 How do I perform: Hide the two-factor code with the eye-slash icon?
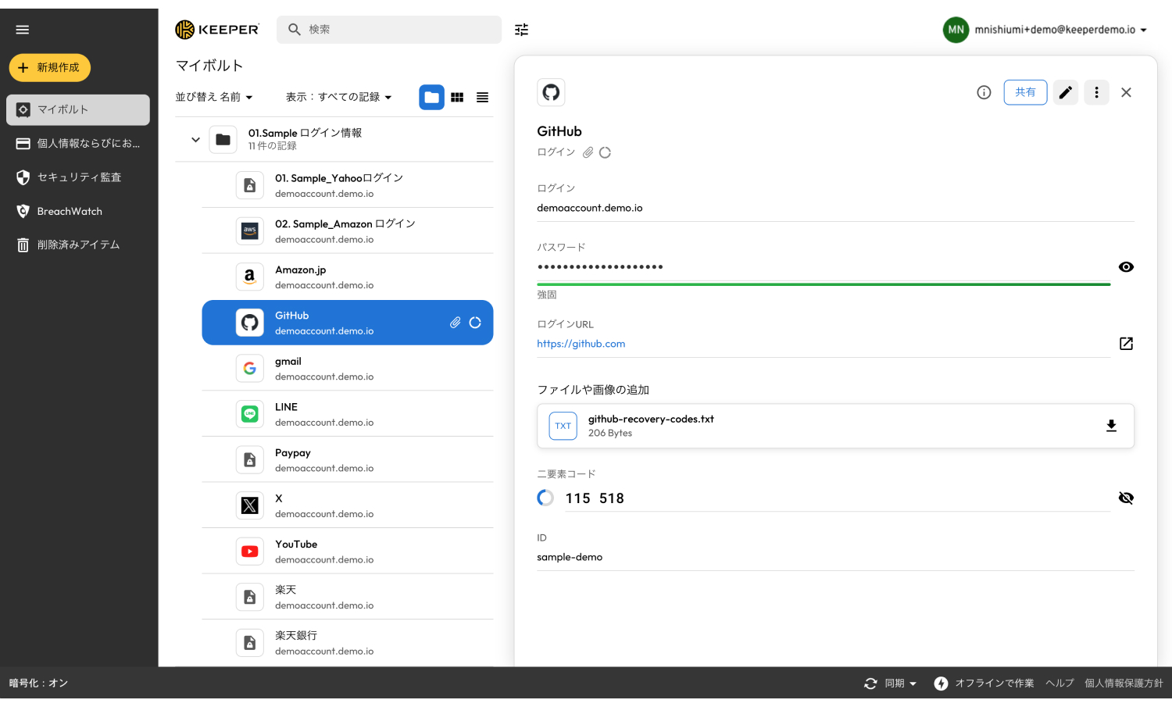1126,498
